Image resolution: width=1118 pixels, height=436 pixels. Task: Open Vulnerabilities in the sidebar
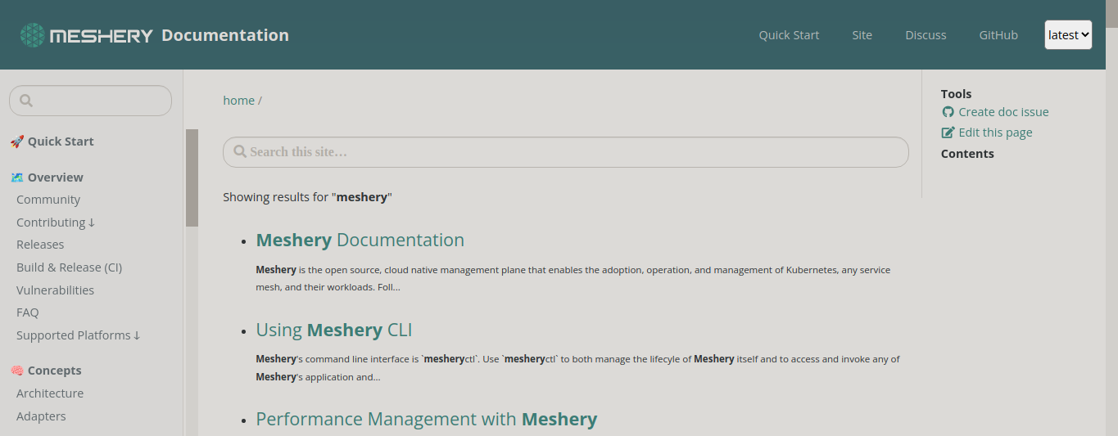click(x=55, y=290)
